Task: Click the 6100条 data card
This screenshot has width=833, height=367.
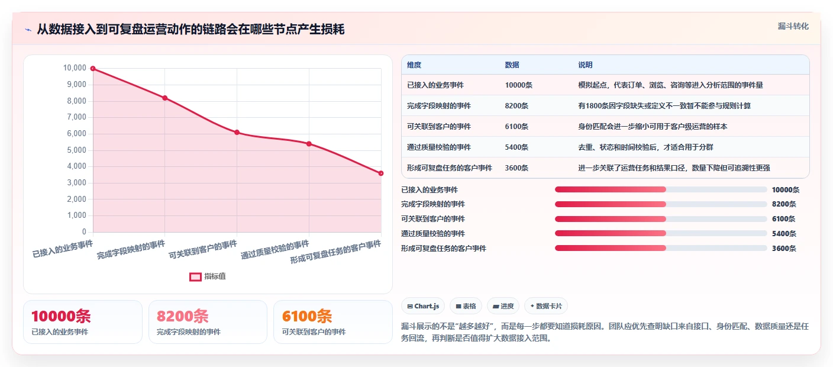Action: pyautogui.click(x=333, y=322)
